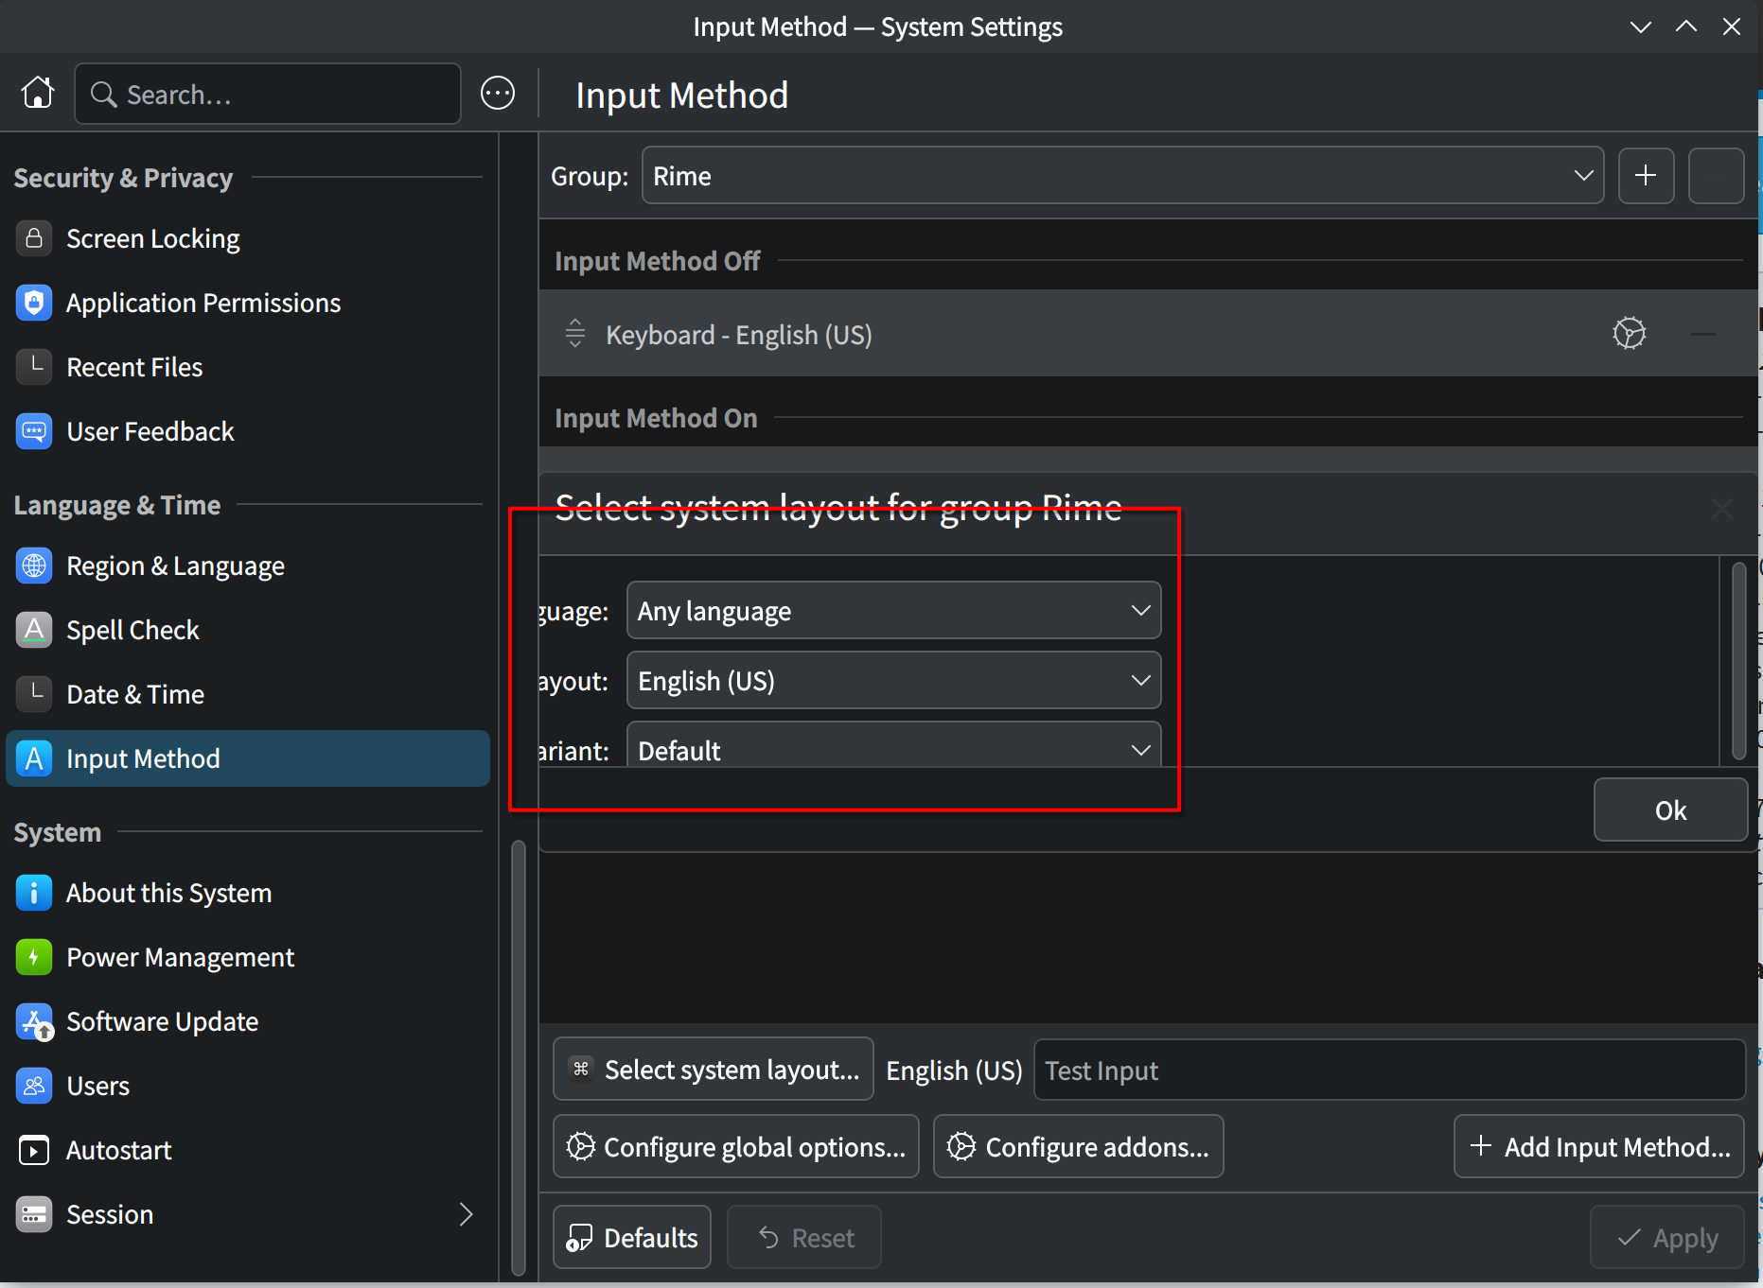Click Add Input Method... button
Image resolution: width=1763 pixels, height=1288 pixels.
1599,1147
